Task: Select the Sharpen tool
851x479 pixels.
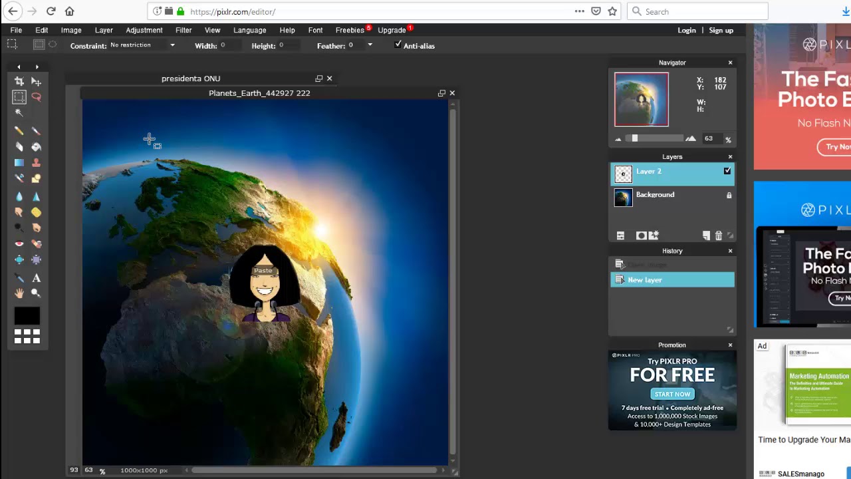Action: coord(36,196)
